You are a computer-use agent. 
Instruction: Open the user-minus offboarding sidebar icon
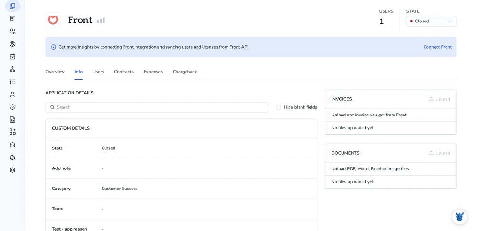click(x=12, y=94)
